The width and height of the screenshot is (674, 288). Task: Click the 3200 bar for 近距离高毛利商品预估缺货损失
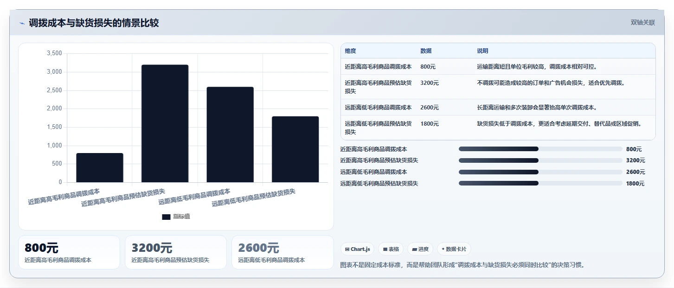point(165,123)
